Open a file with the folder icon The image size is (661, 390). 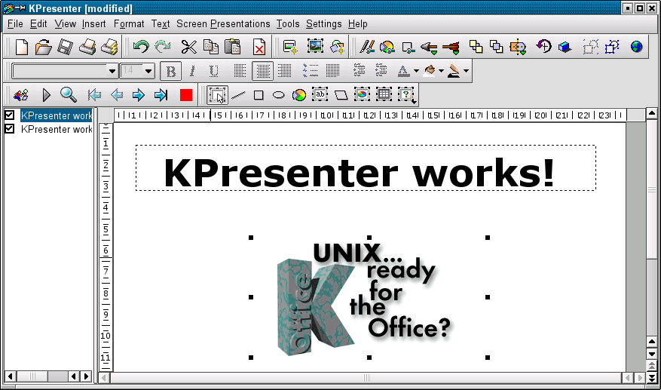(x=43, y=47)
